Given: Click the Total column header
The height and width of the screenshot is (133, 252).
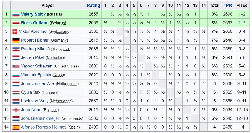Looking at the screenshot, I should click(x=214, y=6).
